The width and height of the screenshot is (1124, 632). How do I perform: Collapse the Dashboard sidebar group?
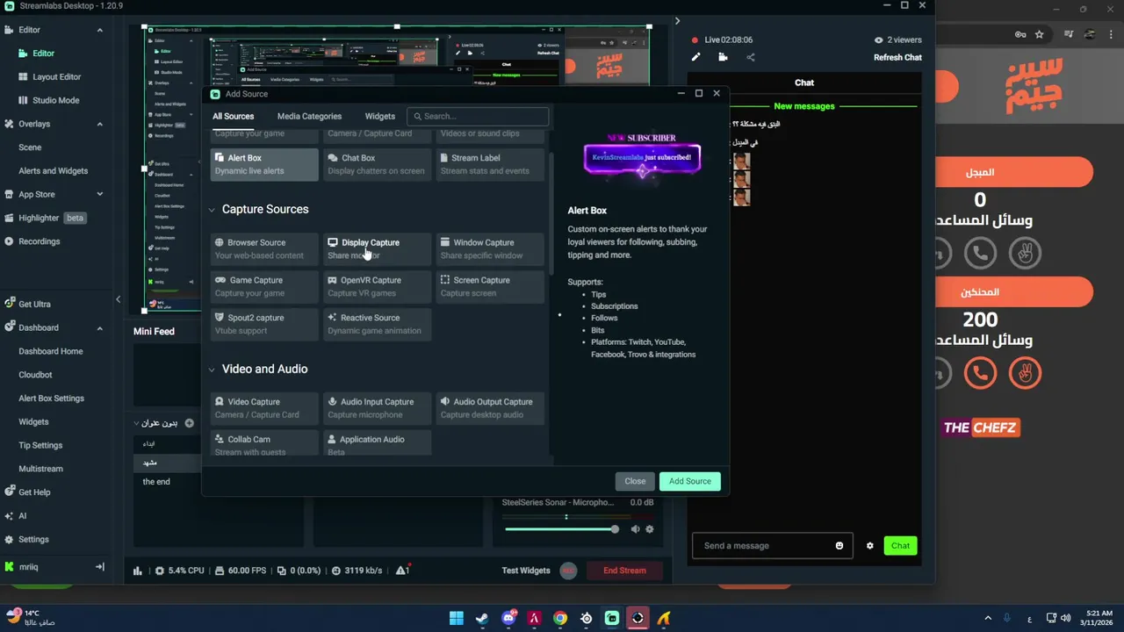coord(99,327)
